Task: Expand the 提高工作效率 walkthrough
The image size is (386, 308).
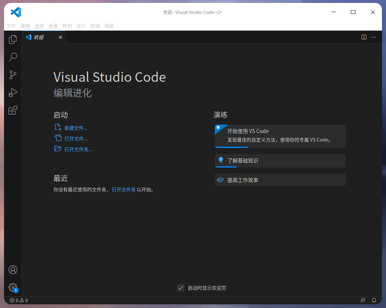Action: (280, 180)
